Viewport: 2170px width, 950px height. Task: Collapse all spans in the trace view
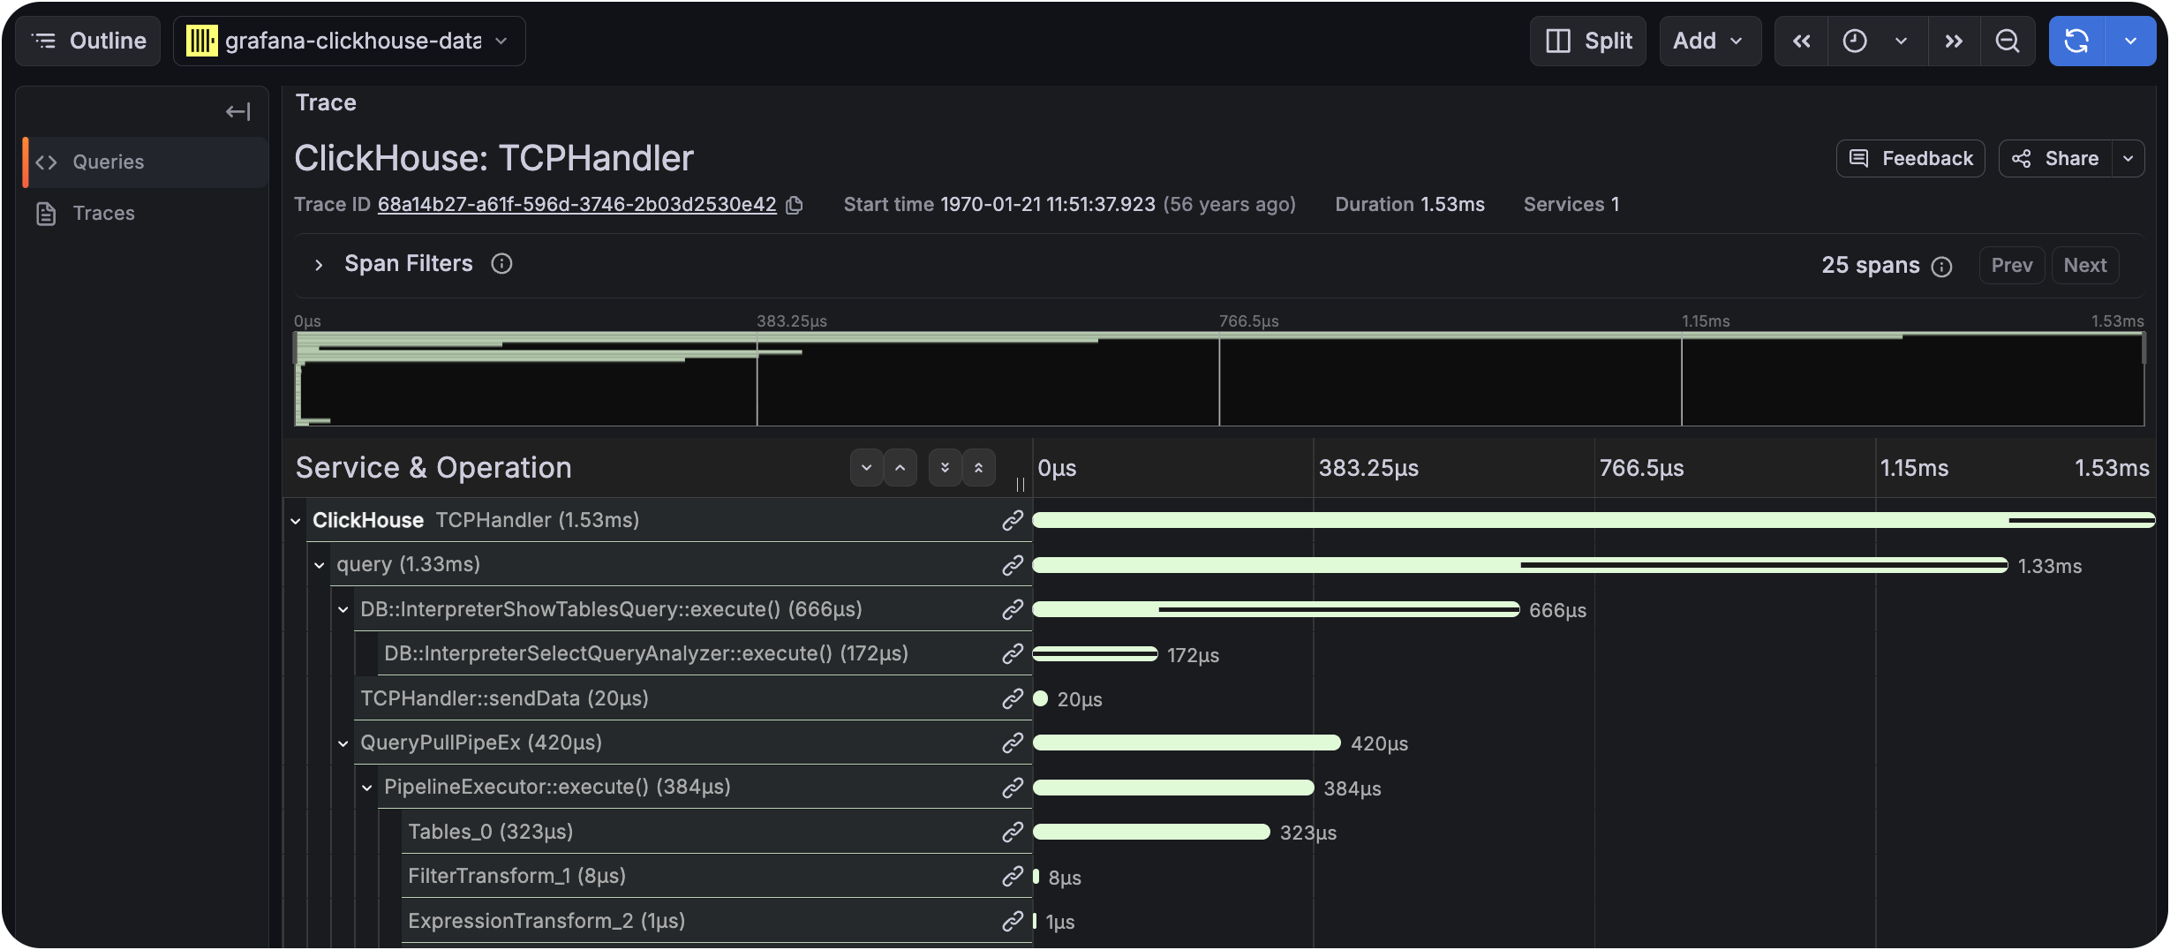(978, 468)
